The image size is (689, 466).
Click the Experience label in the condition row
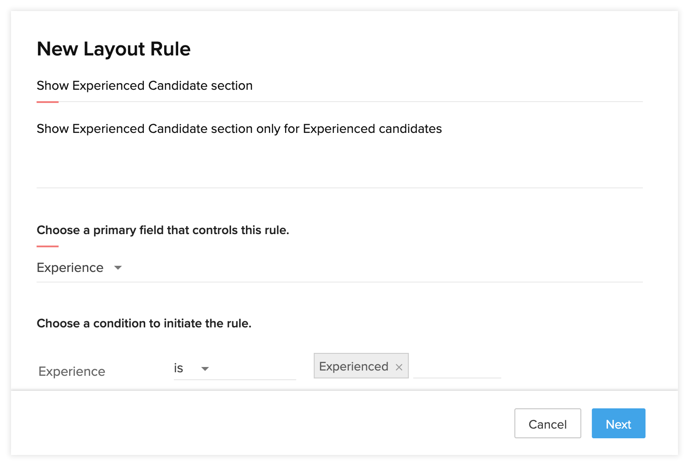point(72,371)
